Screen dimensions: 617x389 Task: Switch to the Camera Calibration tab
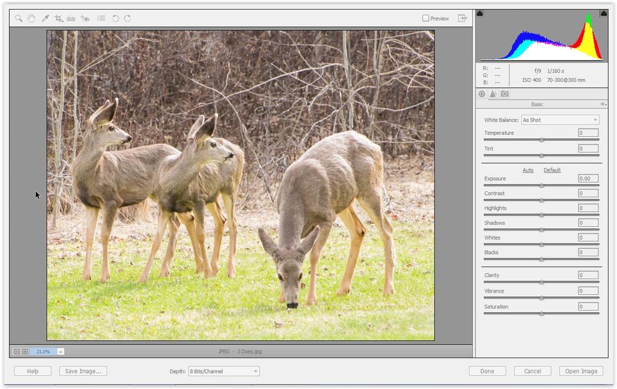tap(505, 94)
